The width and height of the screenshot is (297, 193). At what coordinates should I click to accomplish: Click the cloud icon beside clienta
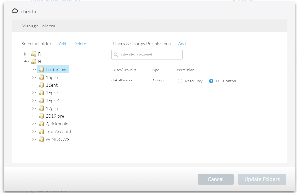(15, 11)
